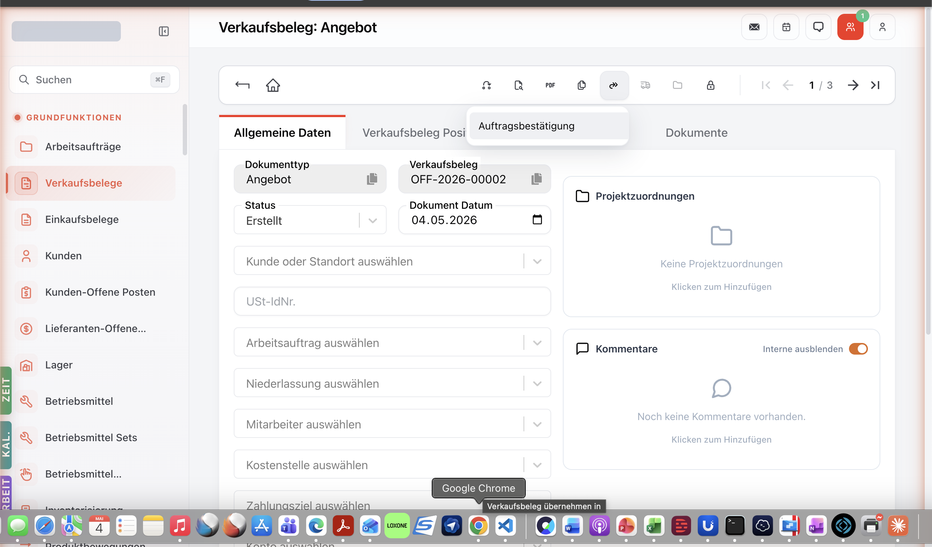
Task: Open the mail icon in the header
Action: (754, 27)
